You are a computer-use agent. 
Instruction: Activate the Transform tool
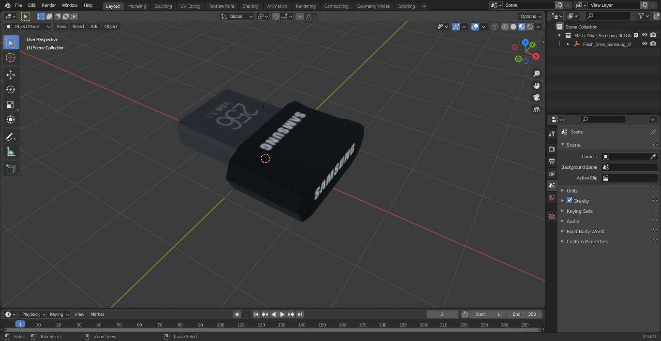click(x=11, y=119)
